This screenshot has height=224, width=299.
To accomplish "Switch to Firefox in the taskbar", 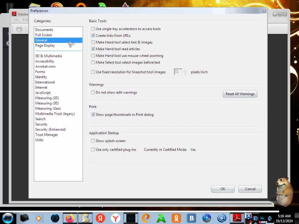I will click(70, 218).
